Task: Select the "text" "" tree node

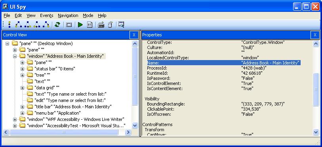Action: point(42,81)
